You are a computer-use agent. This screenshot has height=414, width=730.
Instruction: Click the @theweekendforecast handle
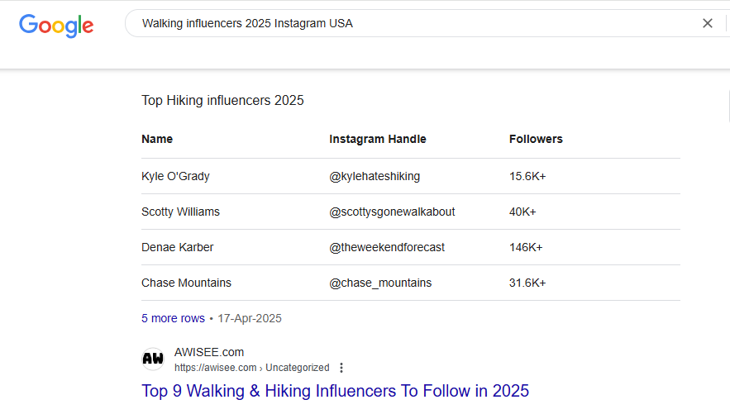click(387, 247)
